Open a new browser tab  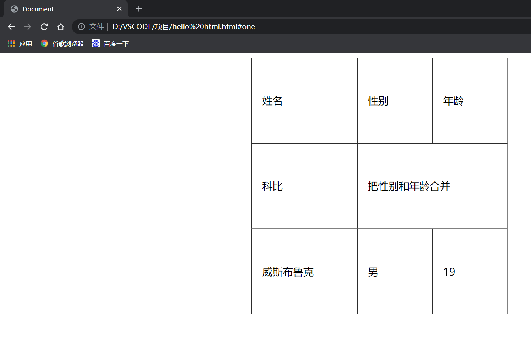(x=139, y=9)
